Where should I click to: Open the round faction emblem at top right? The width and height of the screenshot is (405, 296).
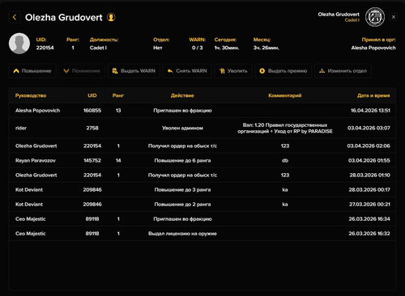pos(375,17)
